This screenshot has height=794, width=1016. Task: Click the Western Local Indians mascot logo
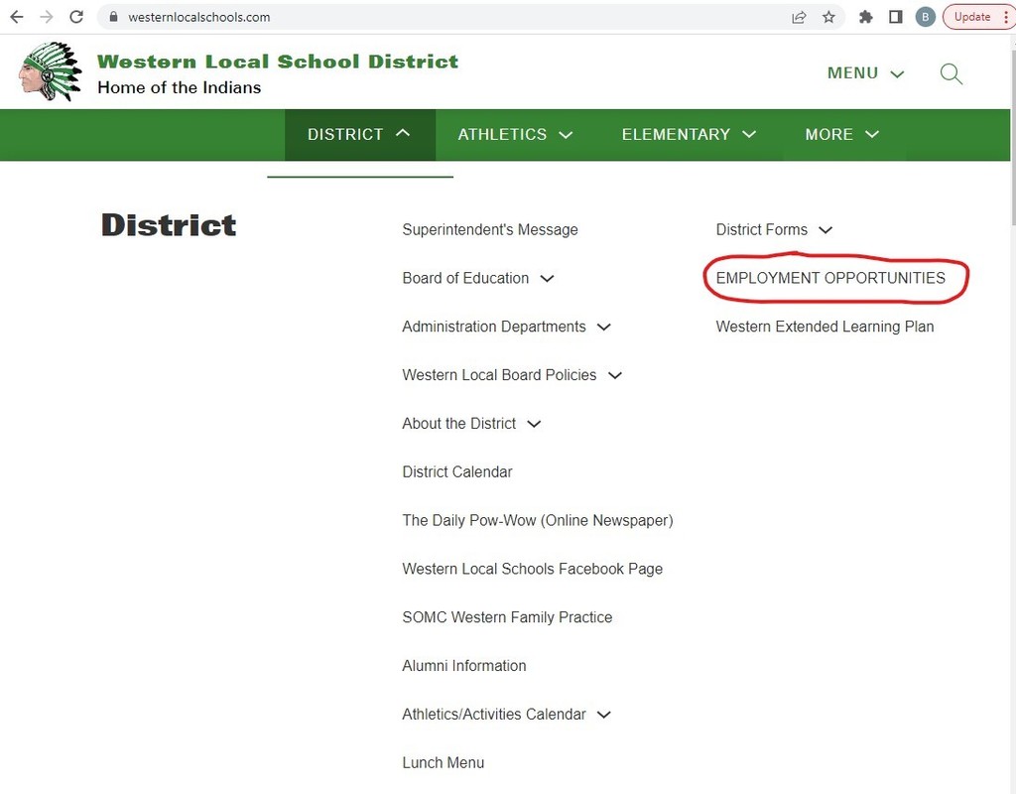50,71
